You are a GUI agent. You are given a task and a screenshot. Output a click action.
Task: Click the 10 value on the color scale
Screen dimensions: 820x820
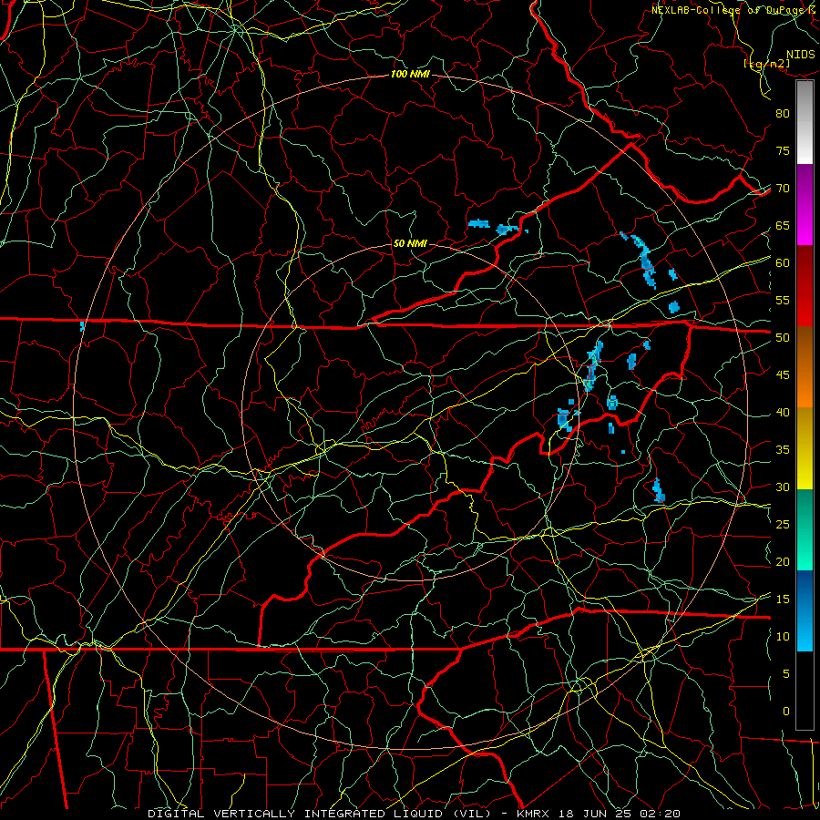(783, 637)
